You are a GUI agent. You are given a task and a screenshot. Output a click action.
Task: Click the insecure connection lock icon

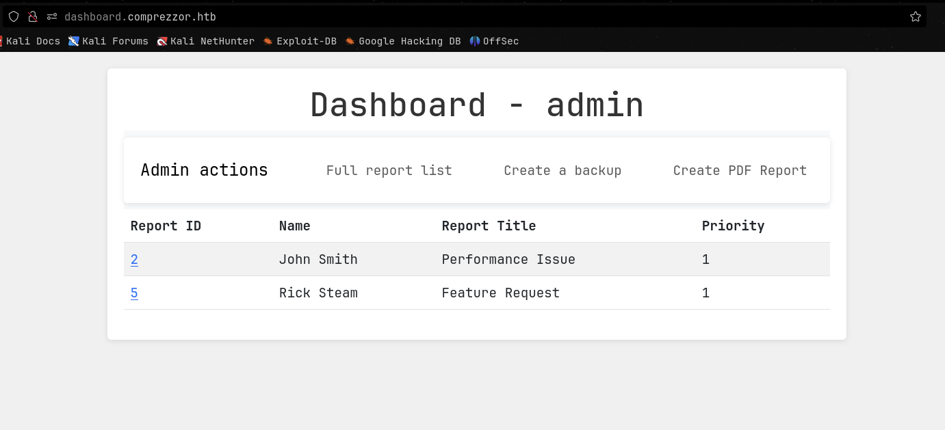[x=33, y=16]
